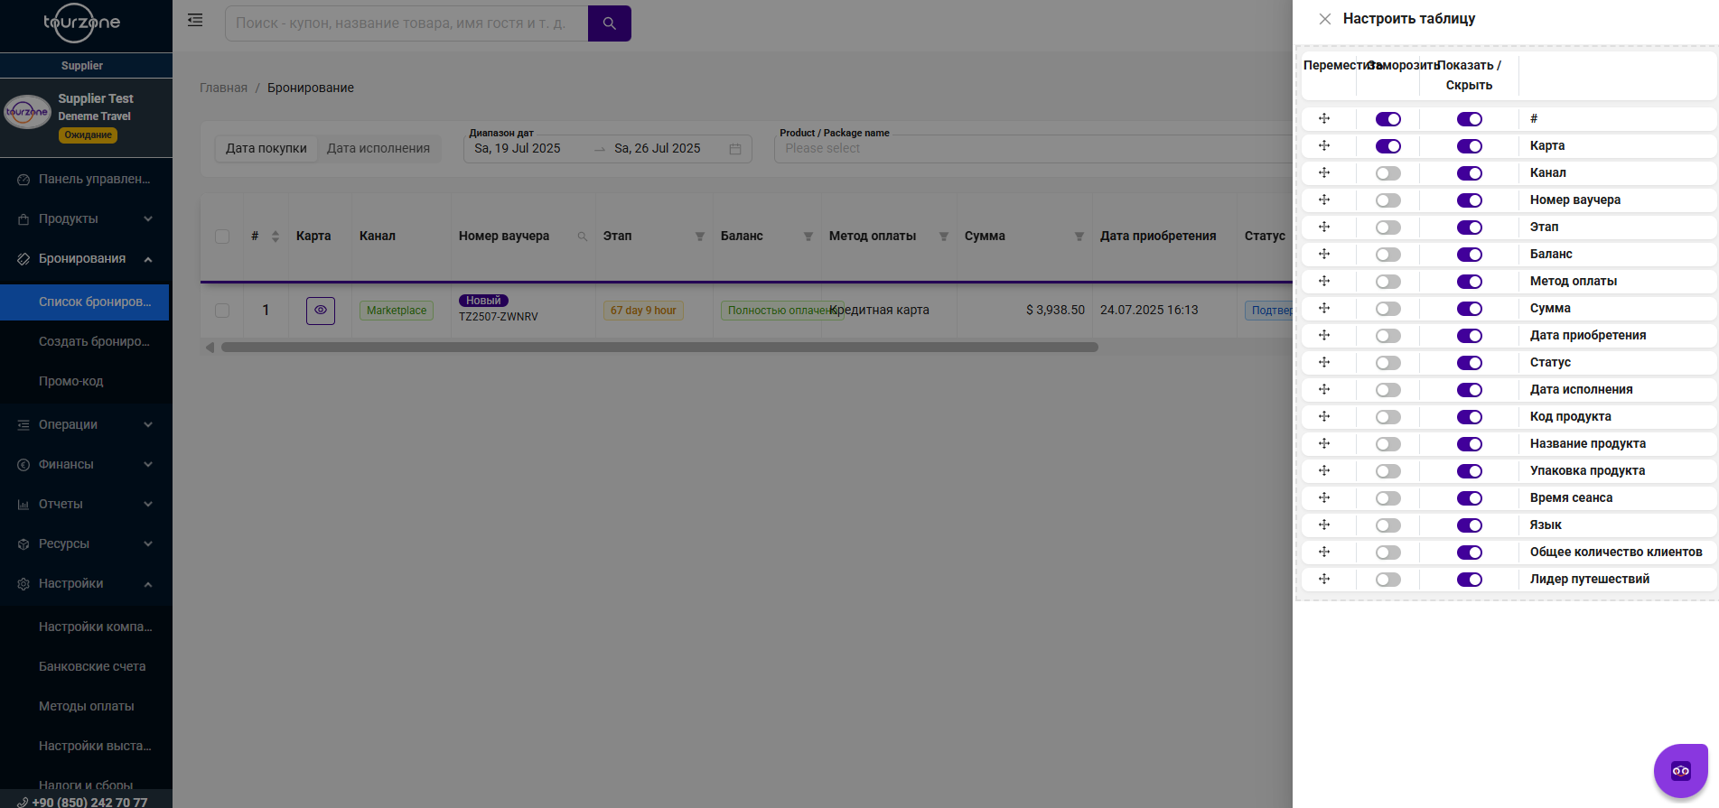The image size is (1719, 808).
Task: Click the move handle for Этап row
Action: click(1324, 228)
